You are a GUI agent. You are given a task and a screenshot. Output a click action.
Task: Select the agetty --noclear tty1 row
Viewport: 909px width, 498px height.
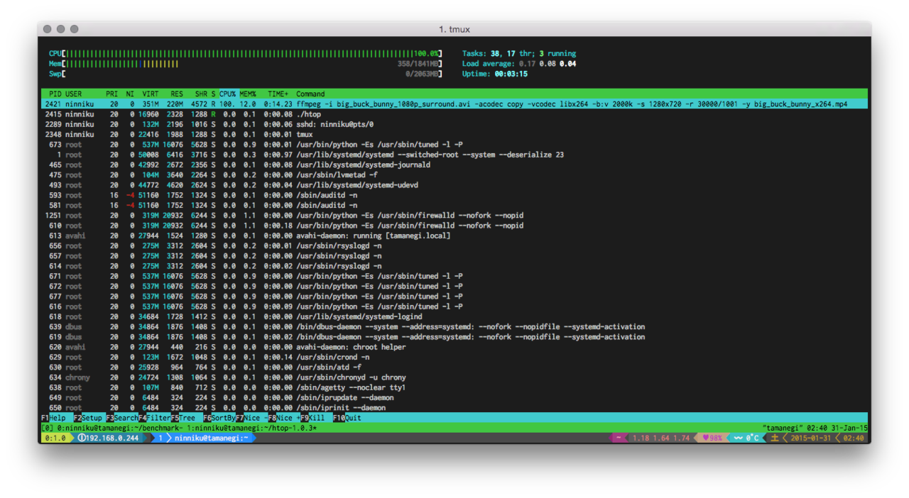click(x=454, y=387)
